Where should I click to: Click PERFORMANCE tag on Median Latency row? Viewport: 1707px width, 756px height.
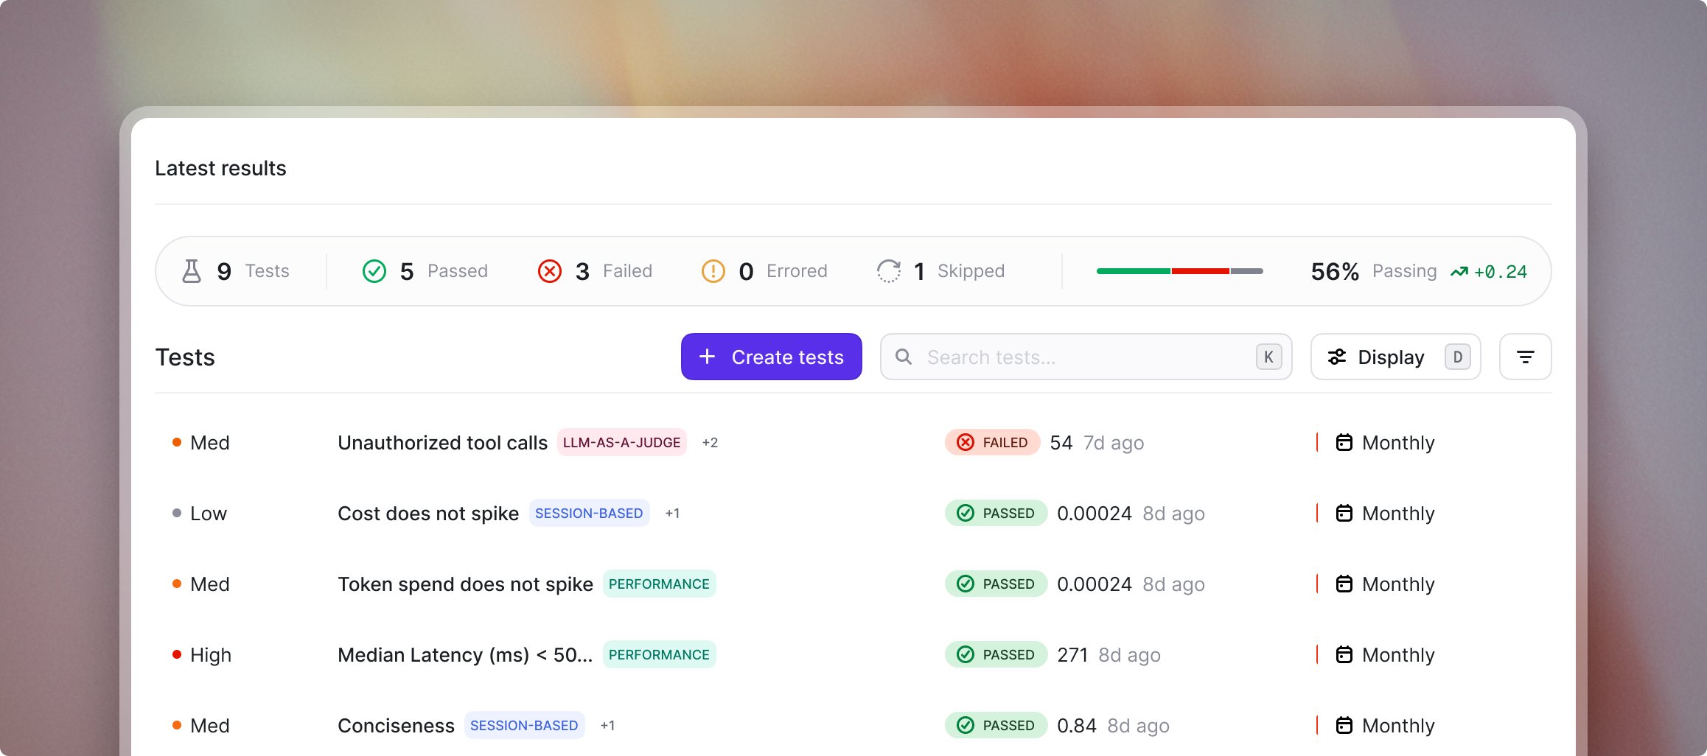pos(659,654)
